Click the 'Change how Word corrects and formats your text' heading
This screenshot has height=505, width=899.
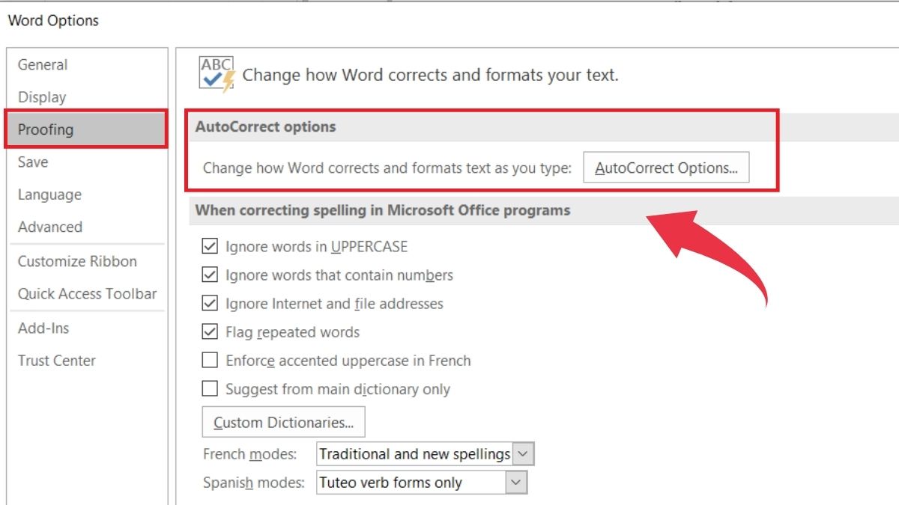431,75
